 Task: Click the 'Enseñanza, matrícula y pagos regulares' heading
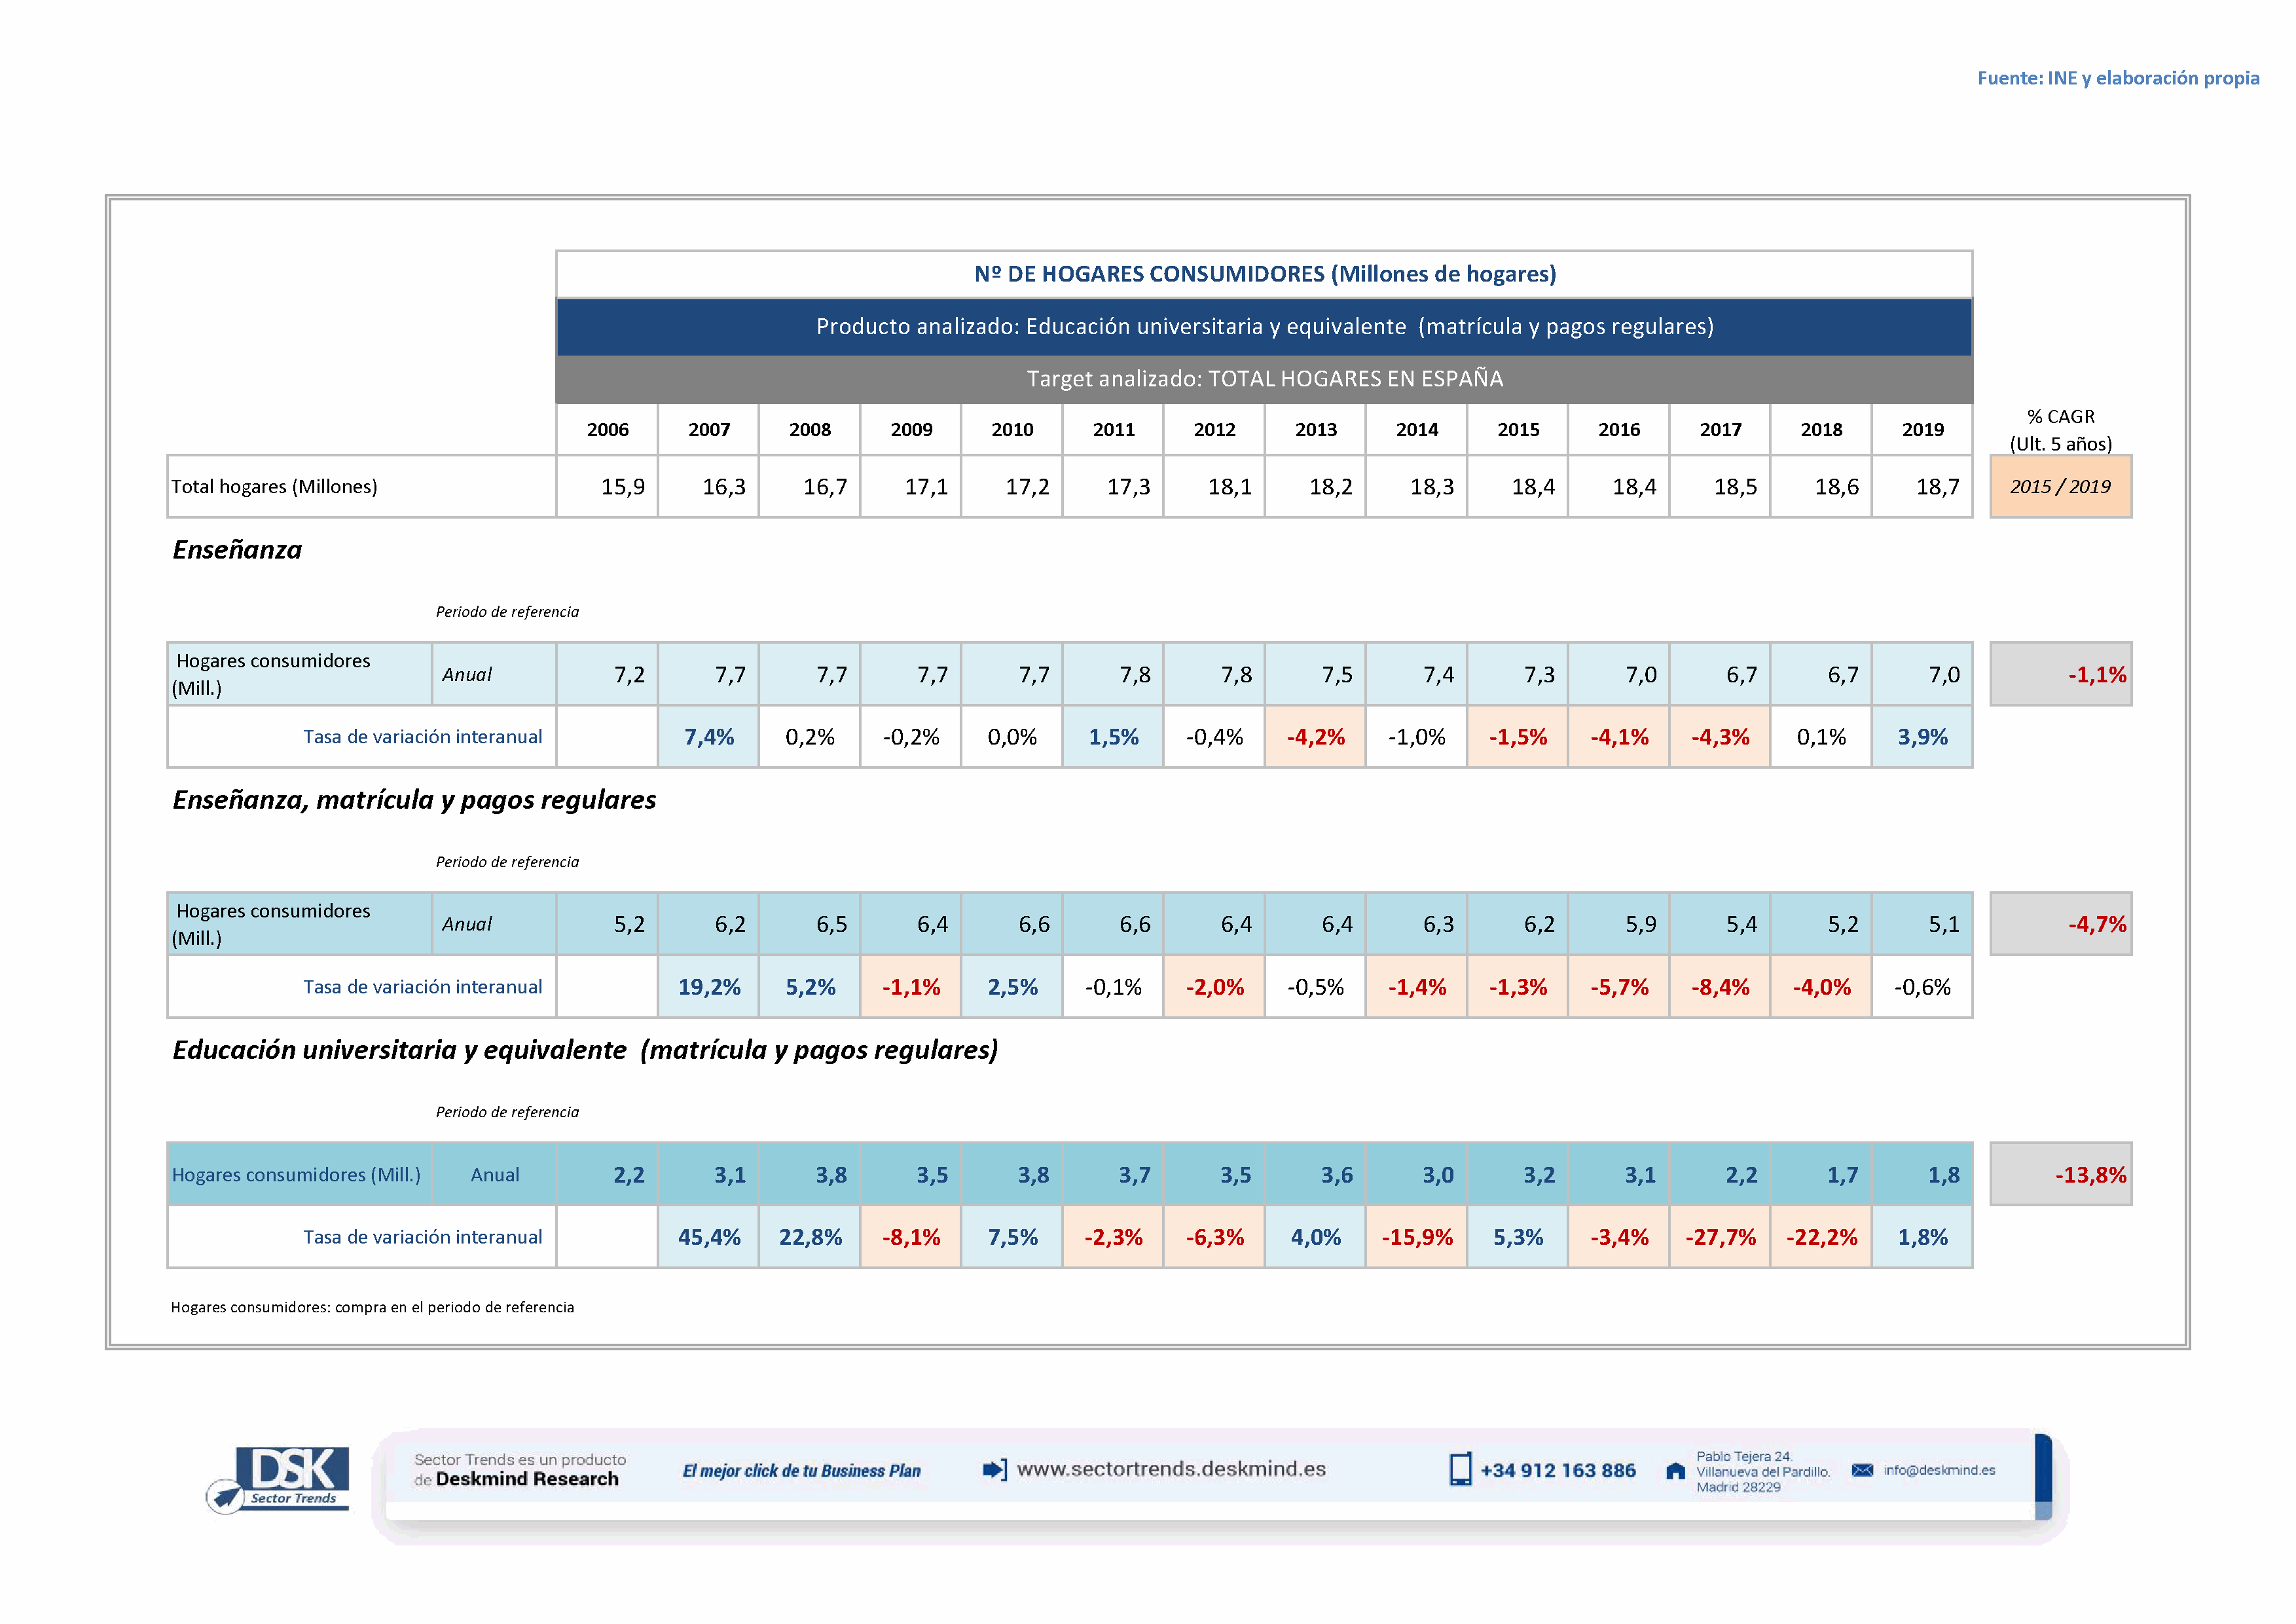pyautogui.click(x=414, y=800)
